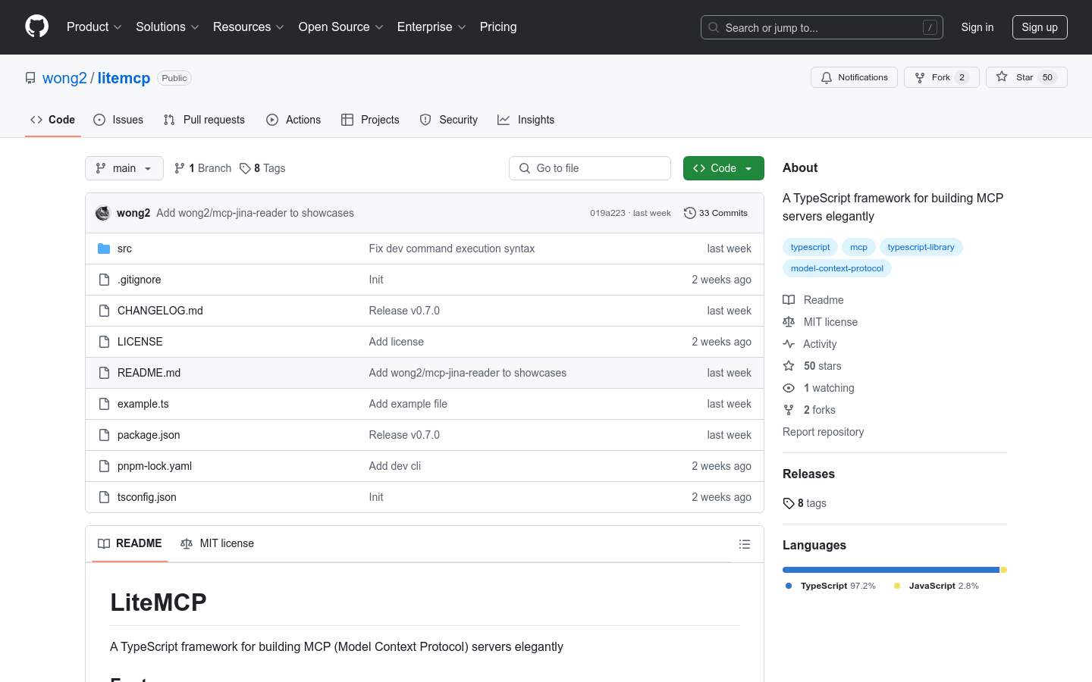This screenshot has width=1092, height=682.
Task: Click the Sign in link
Action: [977, 27]
